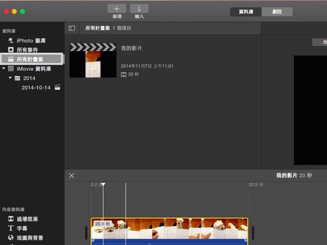This screenshot has width=327, height=245.
Task: Click the 所有計畫案 header title
Action: click(98, 28)
